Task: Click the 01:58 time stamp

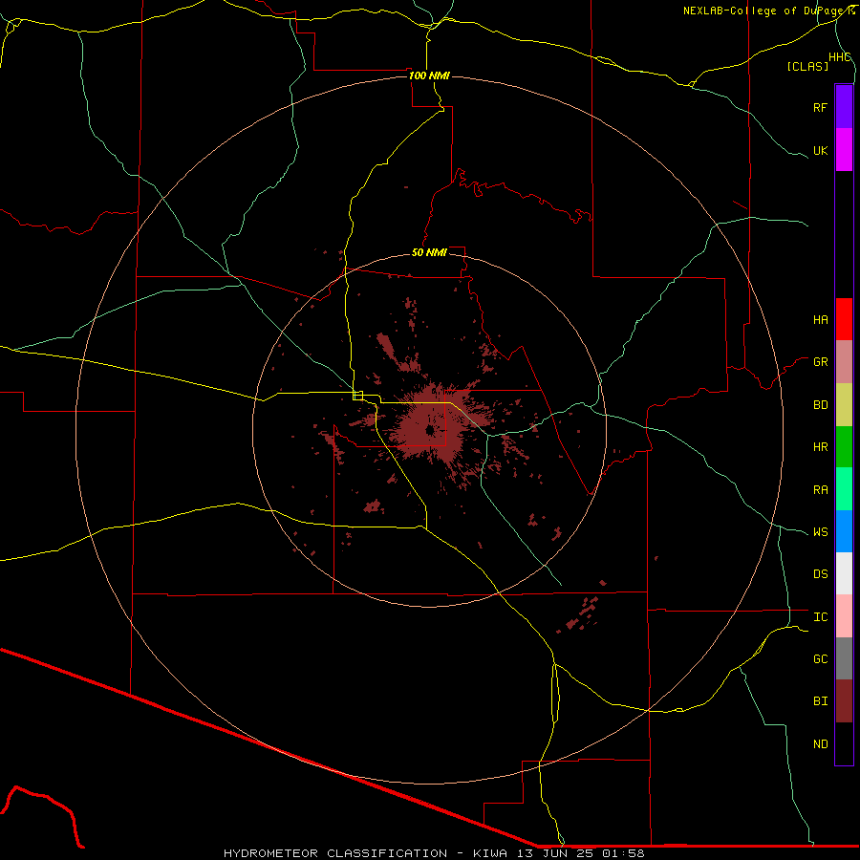Action: pyautogui.click(x=623, y=853)
